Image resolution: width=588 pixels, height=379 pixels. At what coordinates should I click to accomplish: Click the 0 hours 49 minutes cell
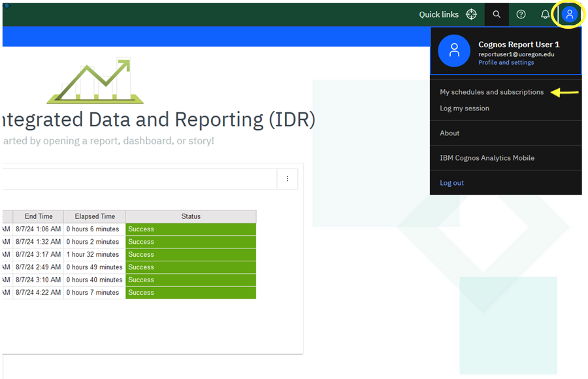[x=95, y=267]
